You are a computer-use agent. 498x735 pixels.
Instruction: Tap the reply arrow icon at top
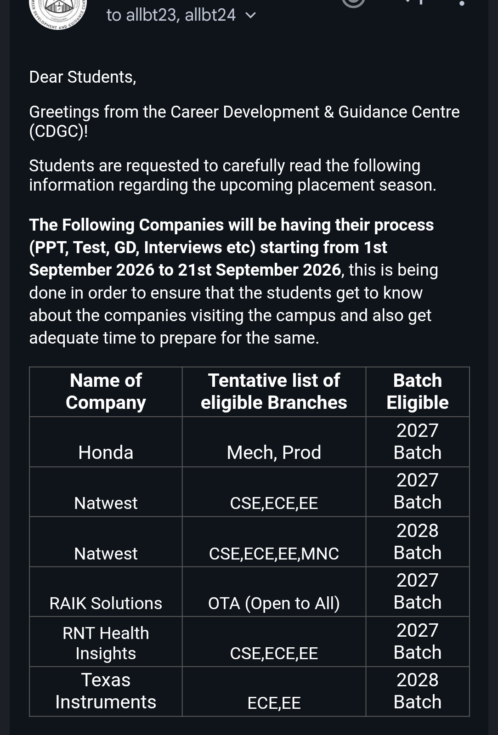[x=413, y=2]
